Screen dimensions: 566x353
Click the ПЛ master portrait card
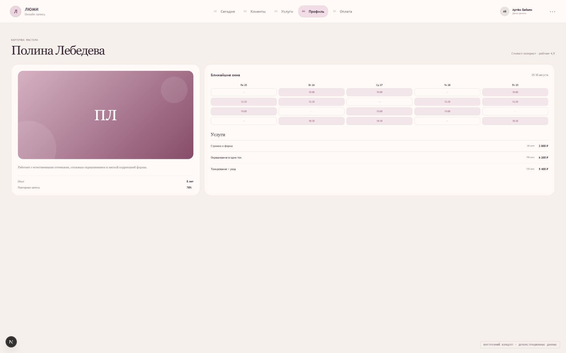(x=106, y=115)
